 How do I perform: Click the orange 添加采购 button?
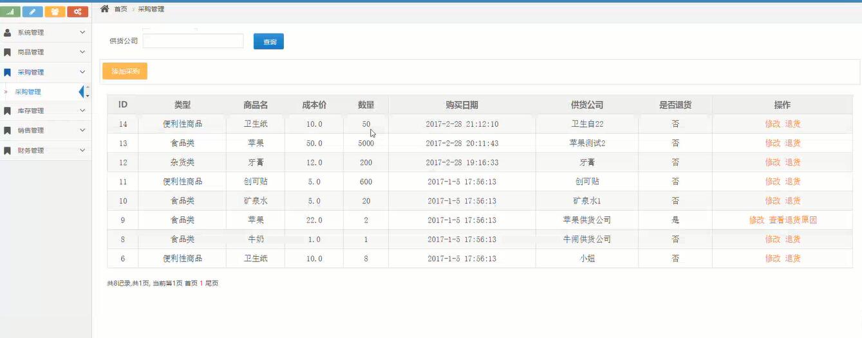(x=125, y=71)
